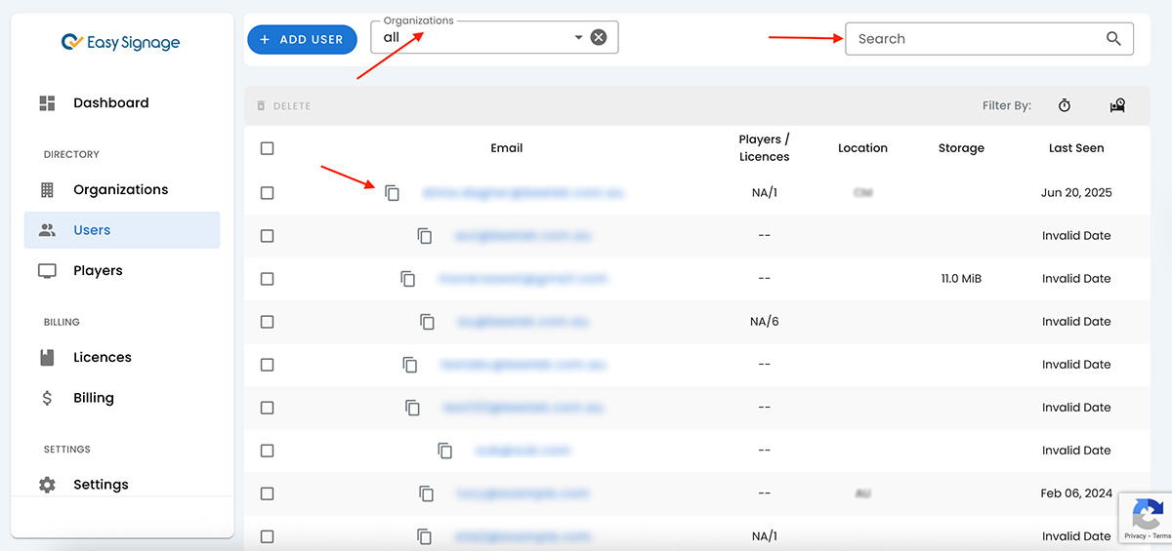Expand the Organizations dropdown arrow

(x=578, y=37)
